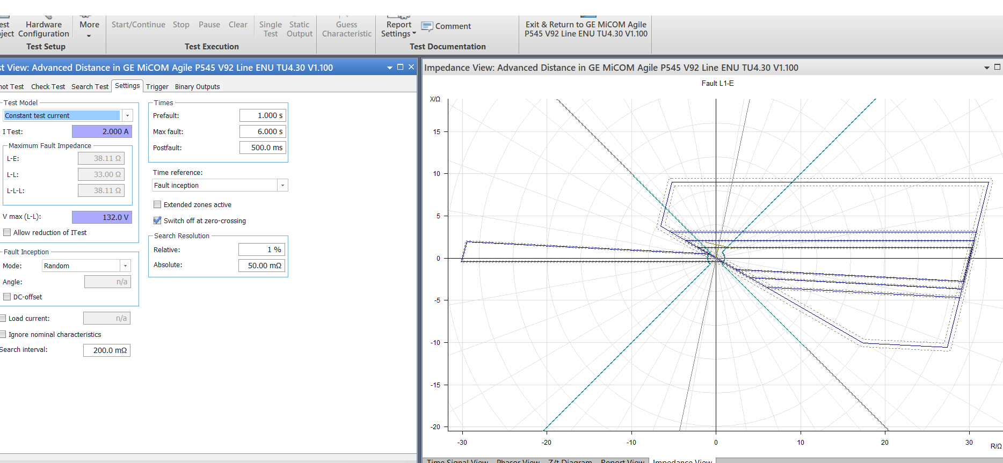The image size is (1003, 463).
Task: Enable the DC-offset checkbox
Action: click(7, 297)
